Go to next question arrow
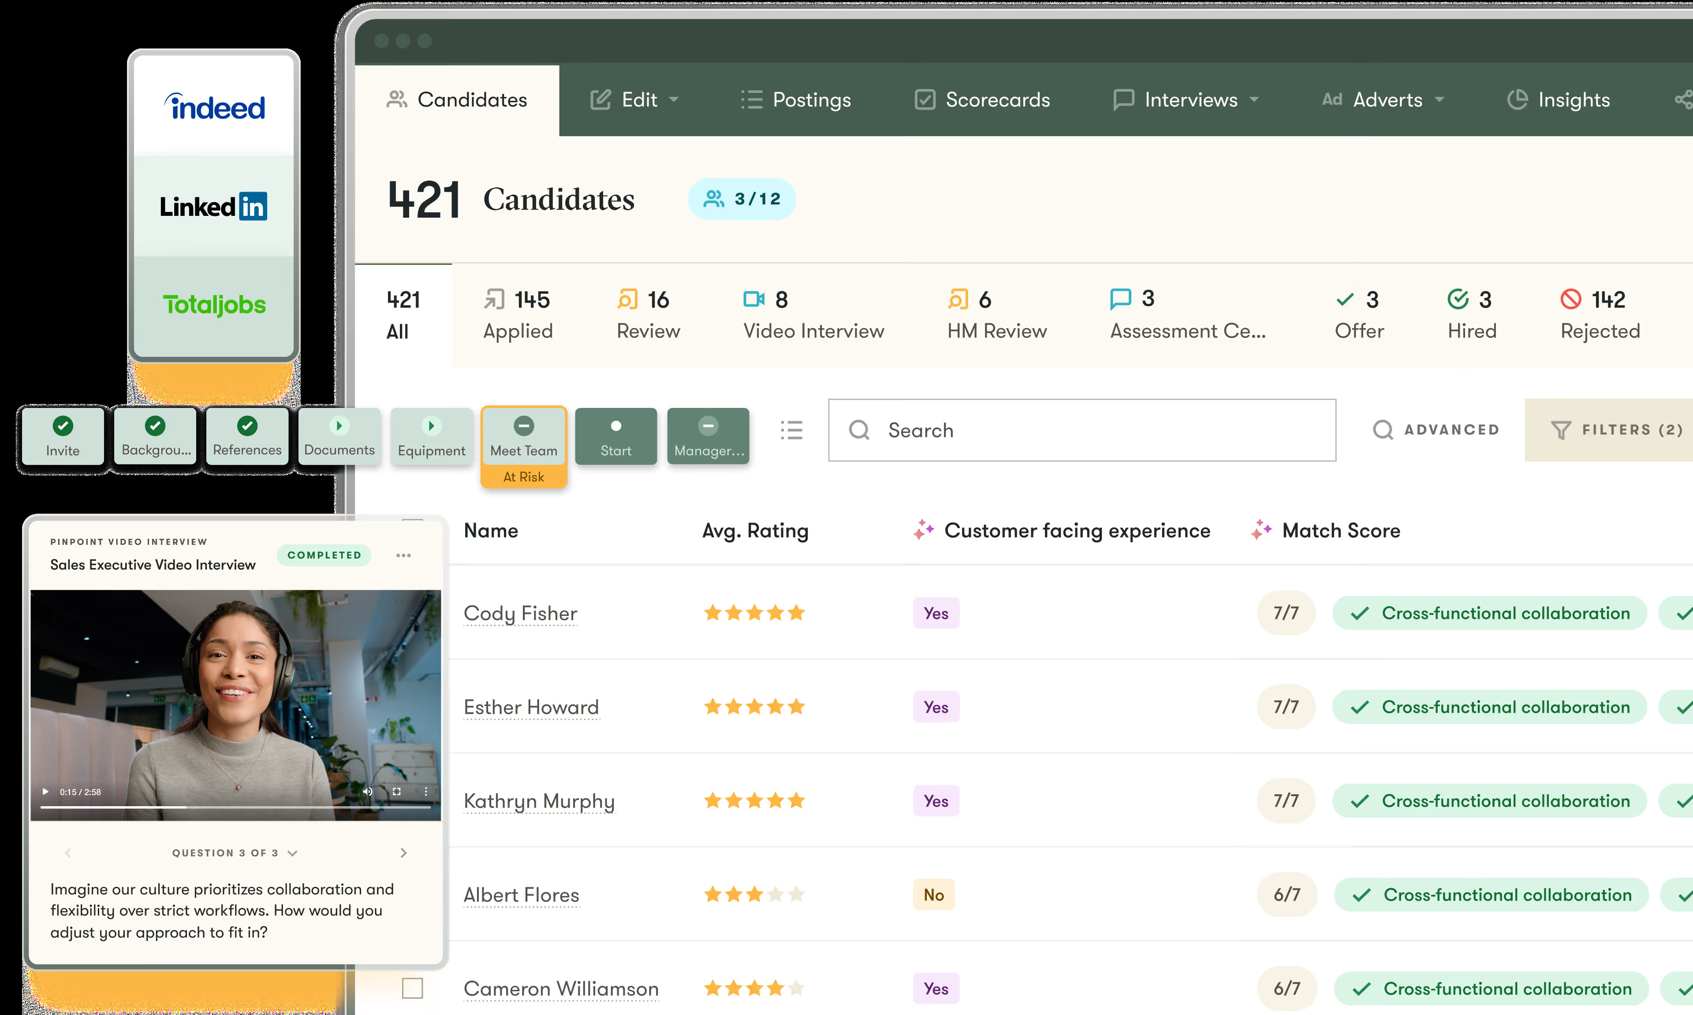Screen dimensions: 1693x1015 pyautogui.click(x=404, y=853)
